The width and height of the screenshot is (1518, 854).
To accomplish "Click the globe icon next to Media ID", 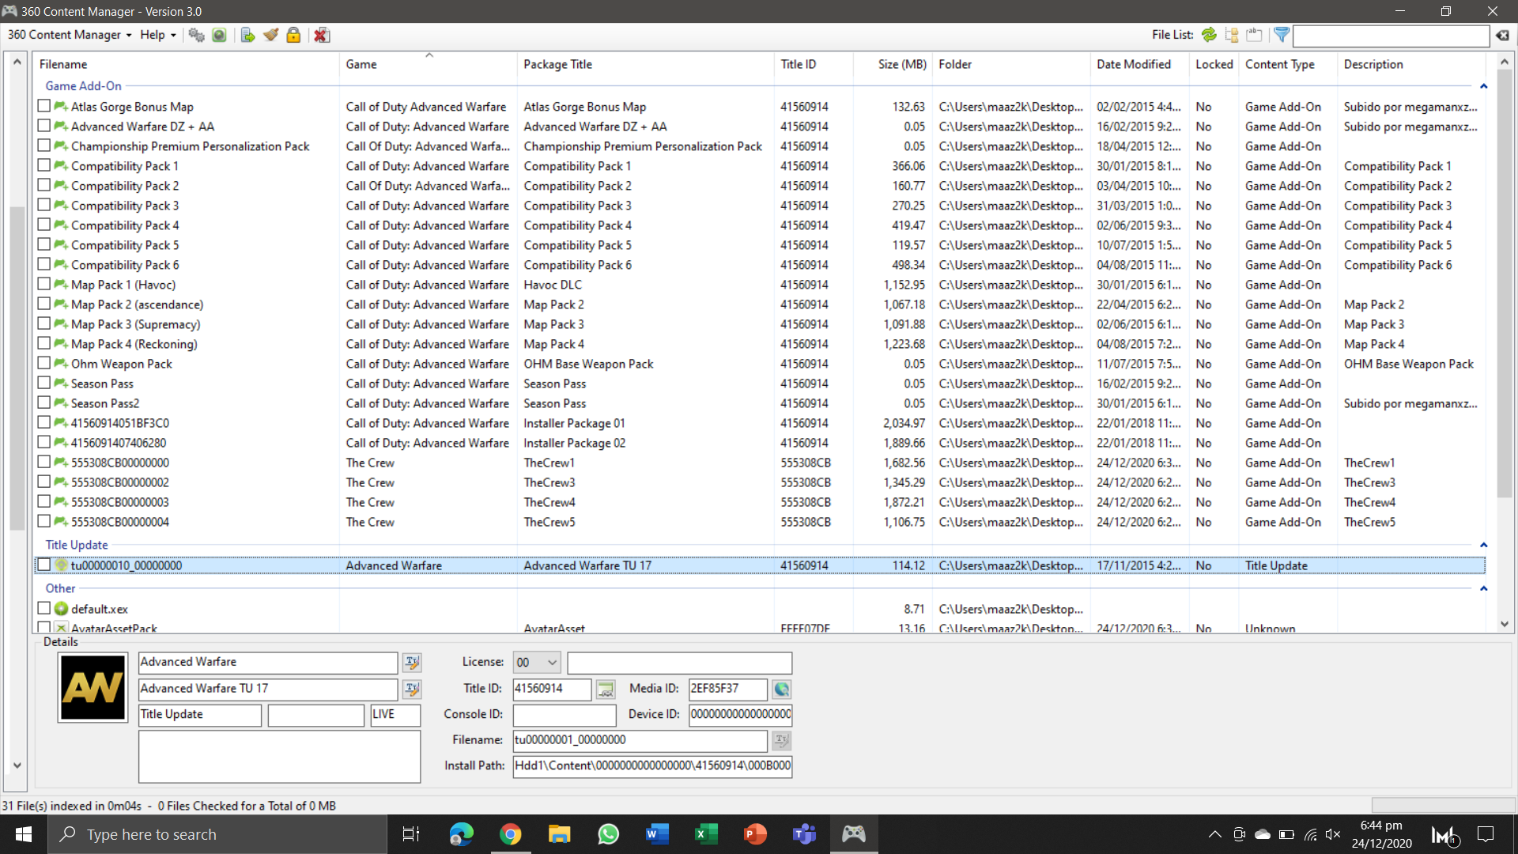I will tap(781, 690).
